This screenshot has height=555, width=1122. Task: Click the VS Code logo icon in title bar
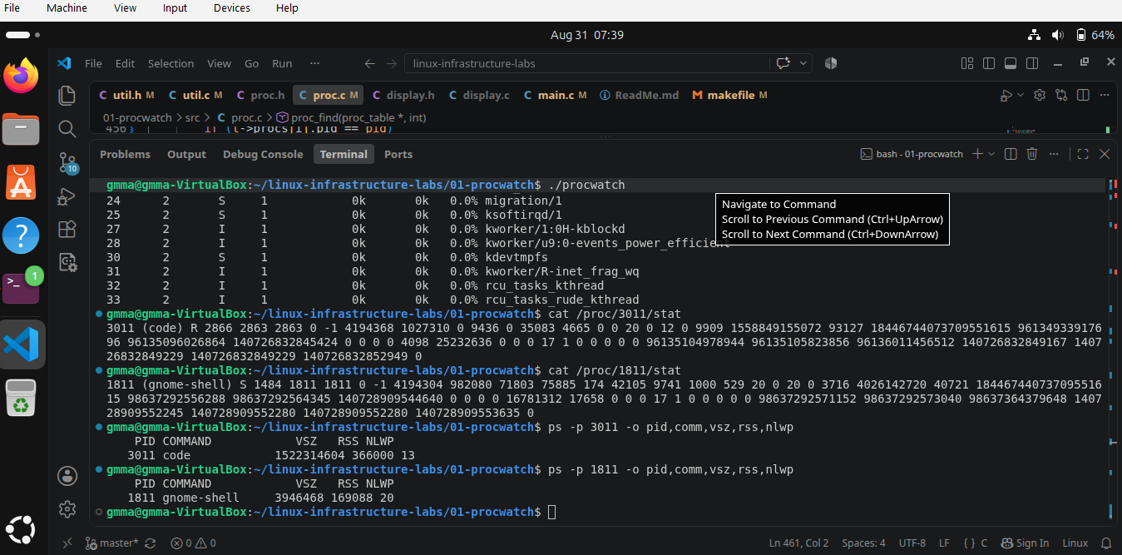pos(64,63)
